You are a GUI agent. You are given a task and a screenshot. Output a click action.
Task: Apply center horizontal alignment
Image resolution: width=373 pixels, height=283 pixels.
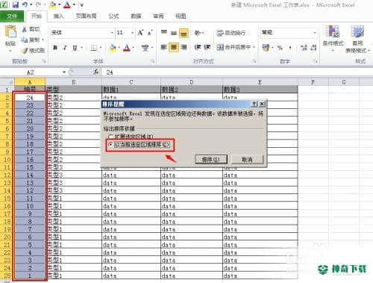coord(174,47)
